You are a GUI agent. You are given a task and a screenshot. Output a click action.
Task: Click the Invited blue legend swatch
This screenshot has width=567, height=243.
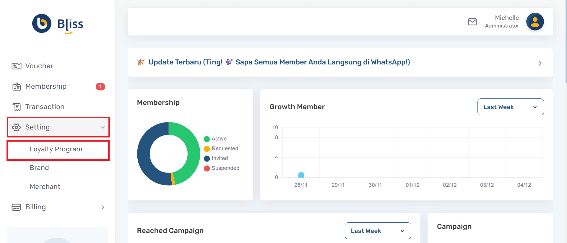[207, 159]
